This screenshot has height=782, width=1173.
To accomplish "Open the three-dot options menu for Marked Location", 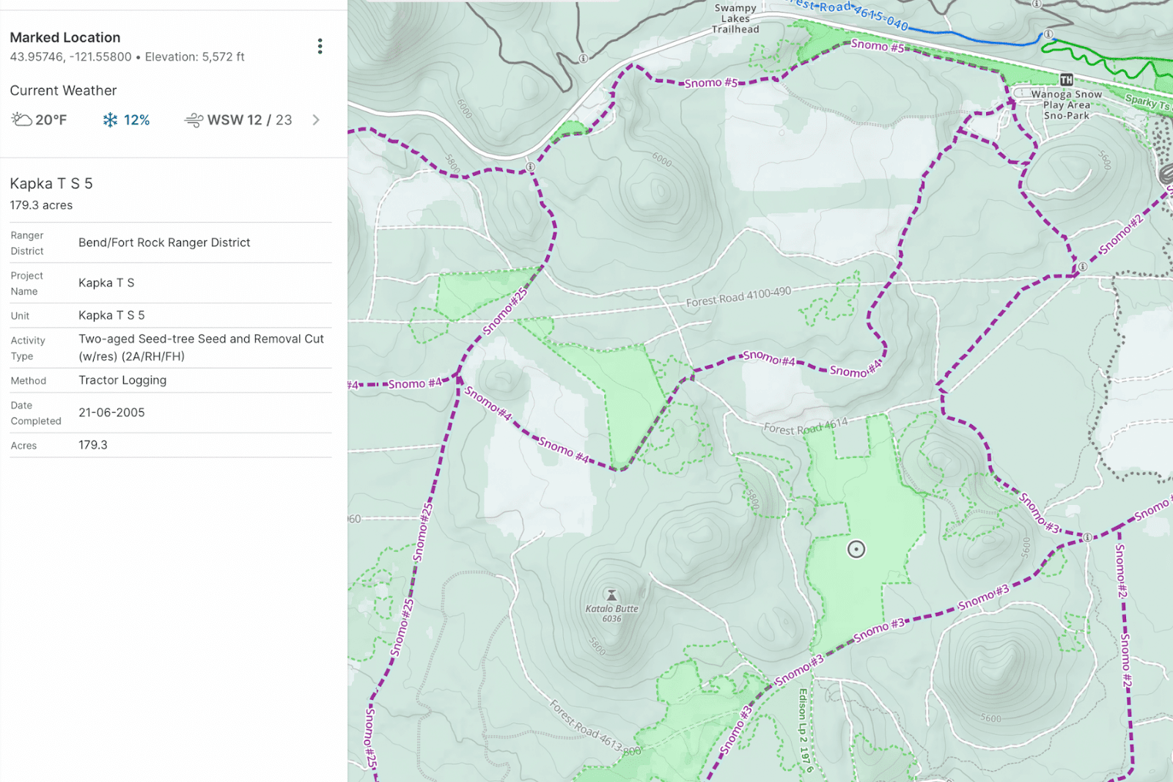I will [320, 46].
